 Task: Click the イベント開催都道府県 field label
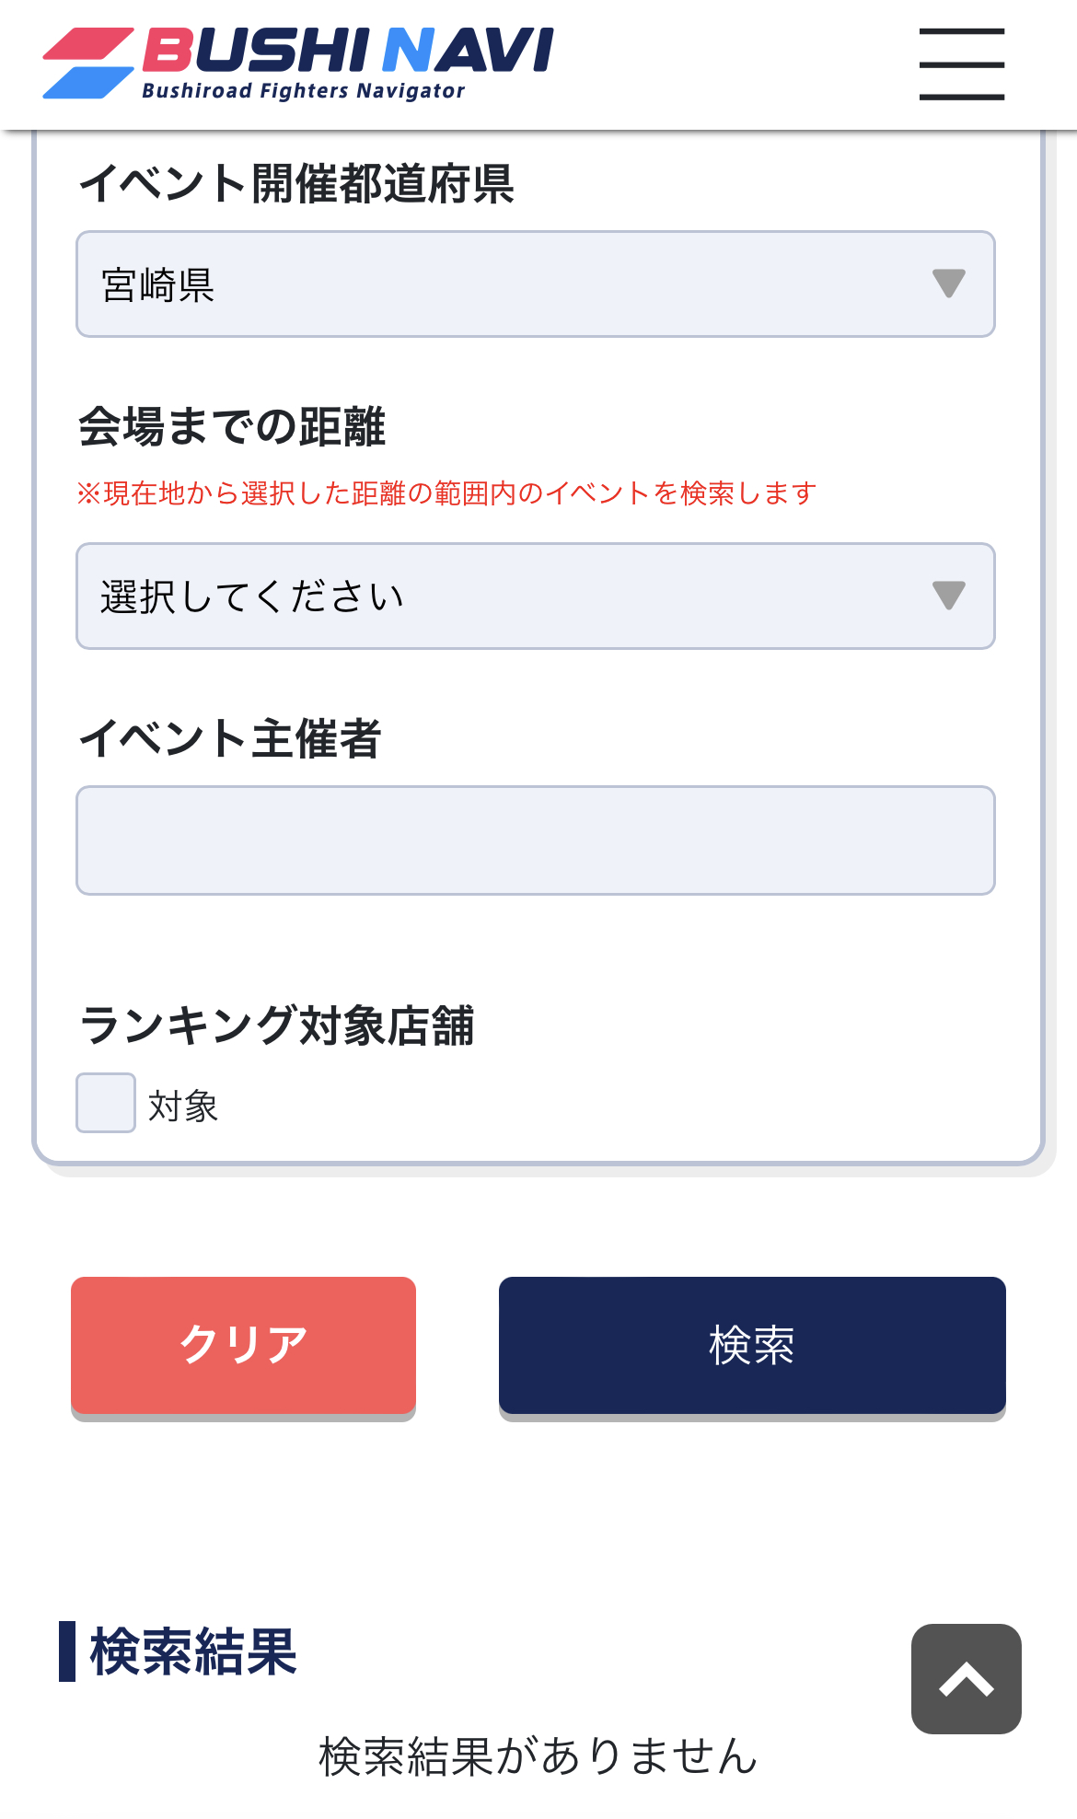pyautogui.click(x=296, y=183)
